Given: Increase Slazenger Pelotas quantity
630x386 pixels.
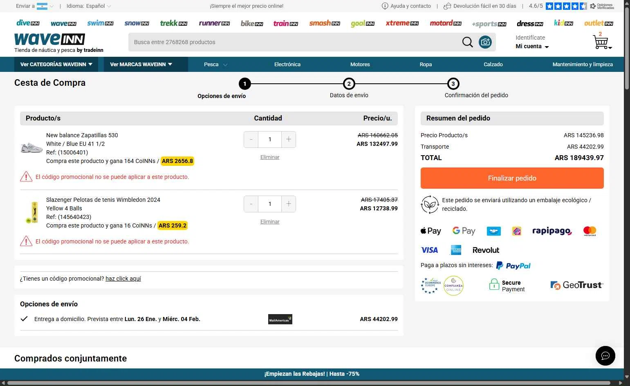Looking at the screenshot, I should (289, 204).
